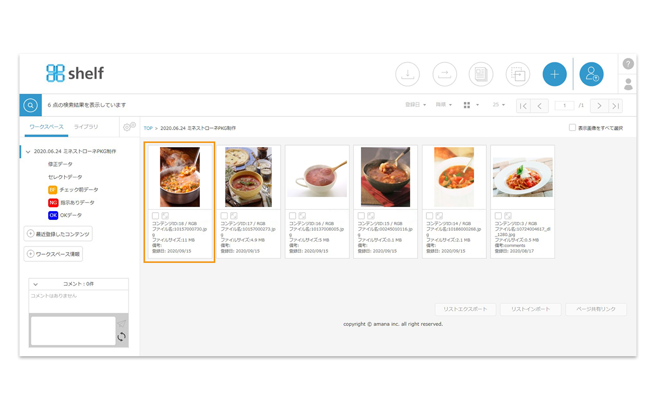Check the box for content ID 17
The height and width of the screenshot is (410, 656).
(224, 216)
